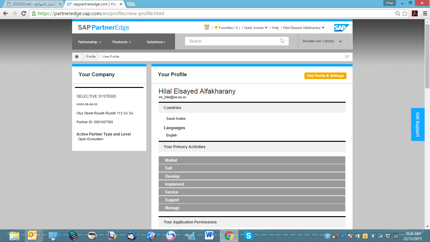
Task: Click the SAP logo at top right
Action: 342,28
